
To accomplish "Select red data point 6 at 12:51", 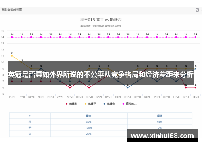I will (186, 88).
